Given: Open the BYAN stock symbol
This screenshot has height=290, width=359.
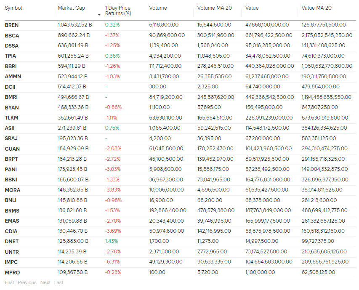Looking at the screenshot, I should coord(12,108).
